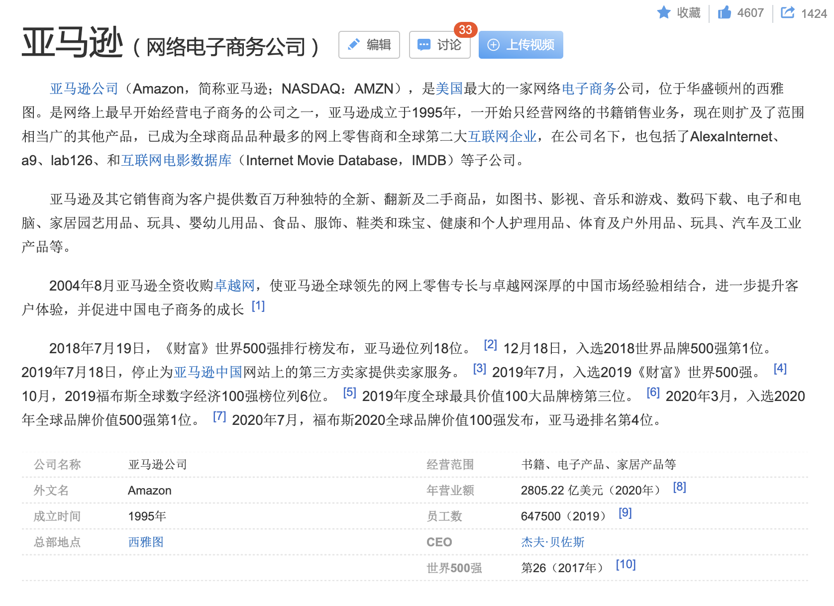The height and width of the screenshot is (606, 834).
Task: Click the 西雅图 link in the info table
Action: [x=145, y=542]
